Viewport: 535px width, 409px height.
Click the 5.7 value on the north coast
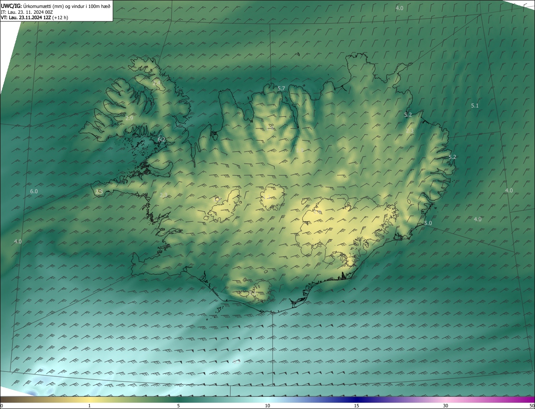pos(281,88)
